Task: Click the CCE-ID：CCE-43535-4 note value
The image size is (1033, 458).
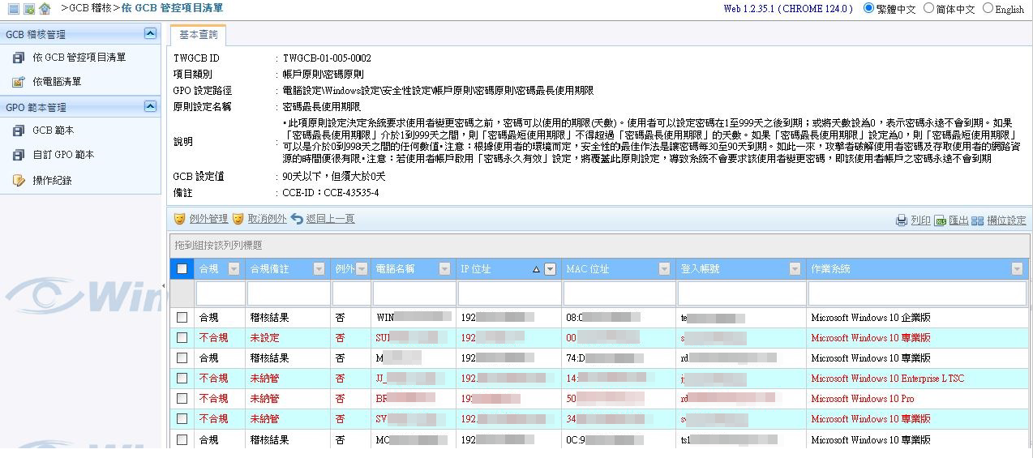Action: pos(330,193)
